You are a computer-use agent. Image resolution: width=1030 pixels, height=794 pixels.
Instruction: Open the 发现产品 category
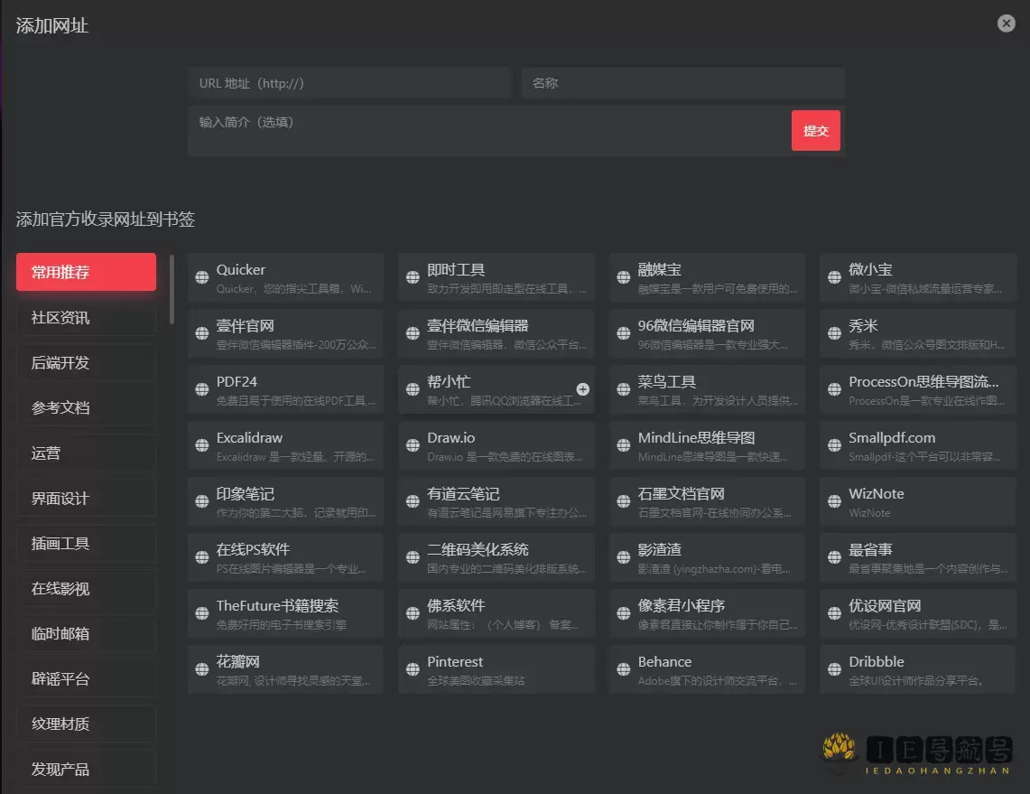point(86,769)
